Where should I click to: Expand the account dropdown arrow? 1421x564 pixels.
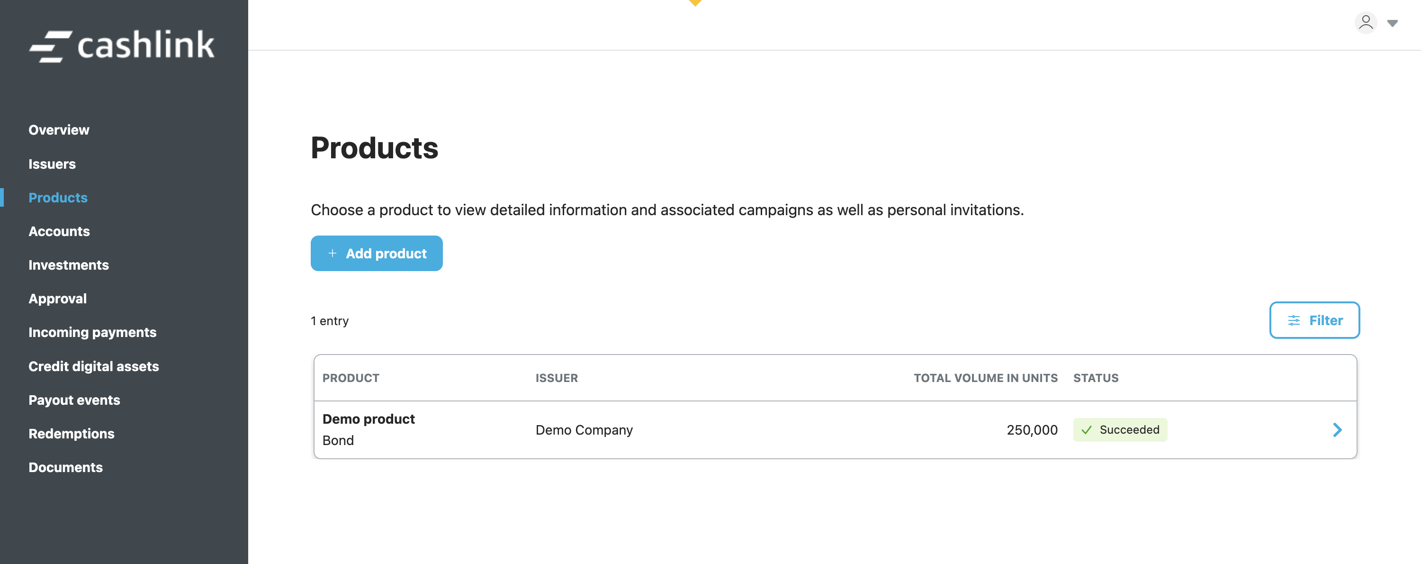pyautogui.click(x=1392, y=24)
